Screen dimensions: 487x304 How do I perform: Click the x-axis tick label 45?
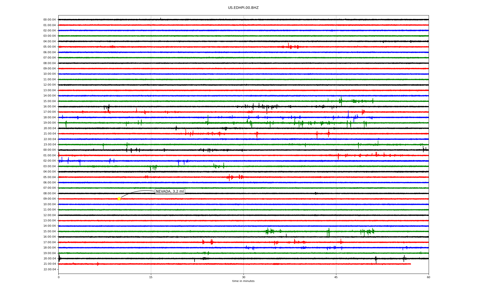(x=336, y=277)
